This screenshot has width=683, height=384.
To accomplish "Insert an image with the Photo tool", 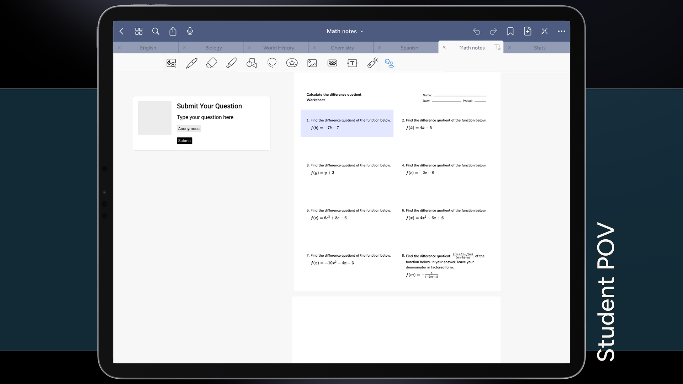I will pos(312,63).
